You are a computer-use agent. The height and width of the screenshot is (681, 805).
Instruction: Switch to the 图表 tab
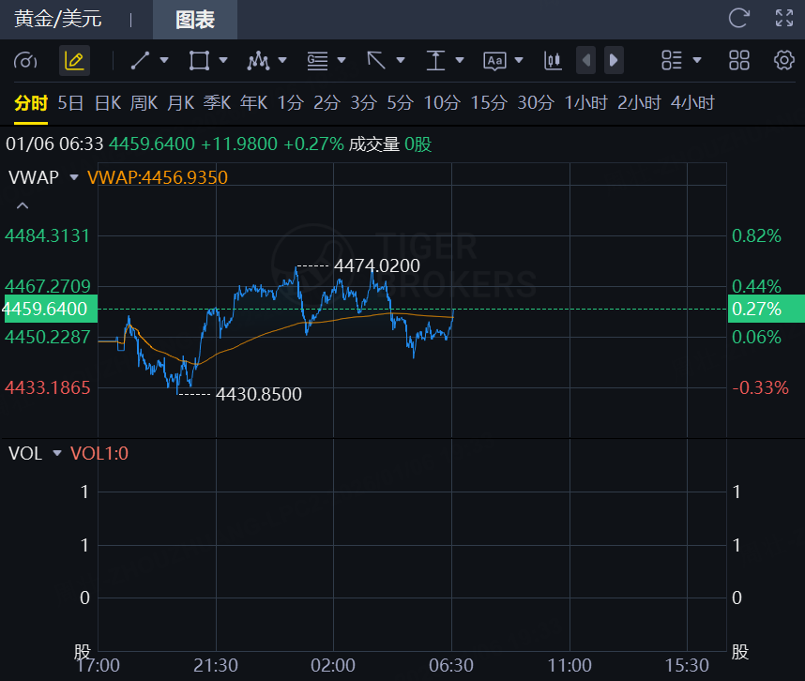[x=195, y=20]
